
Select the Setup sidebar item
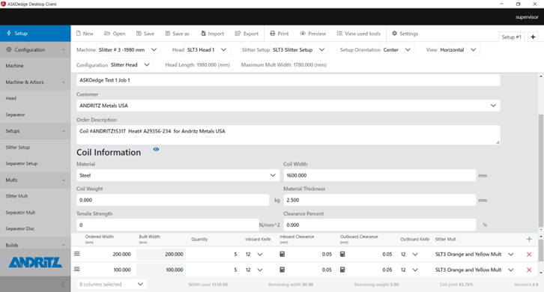(x=35, y=33)
